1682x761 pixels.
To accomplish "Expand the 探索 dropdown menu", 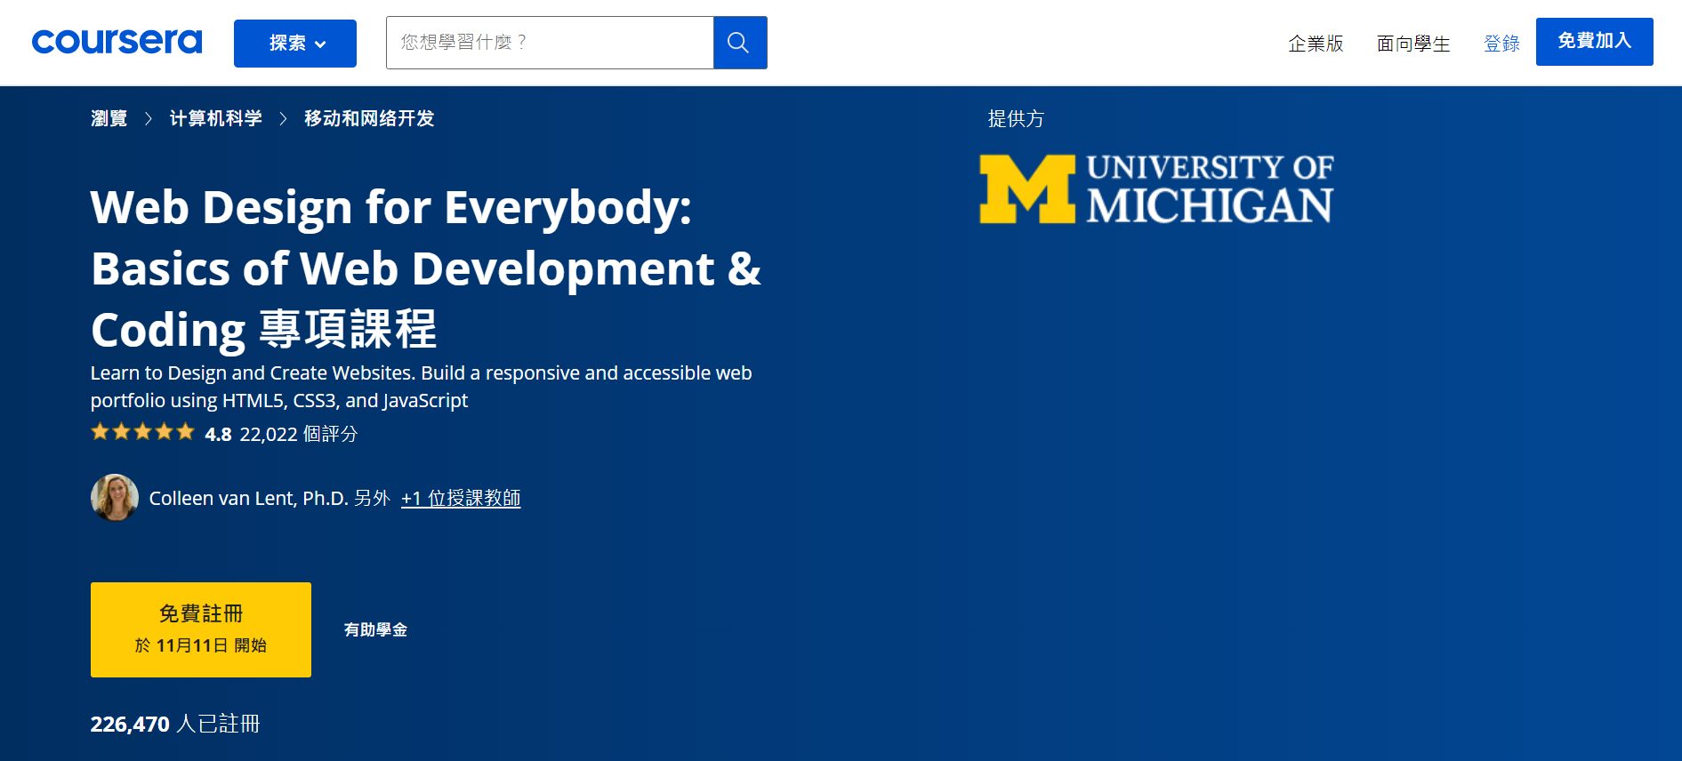I will coord(294,44).
